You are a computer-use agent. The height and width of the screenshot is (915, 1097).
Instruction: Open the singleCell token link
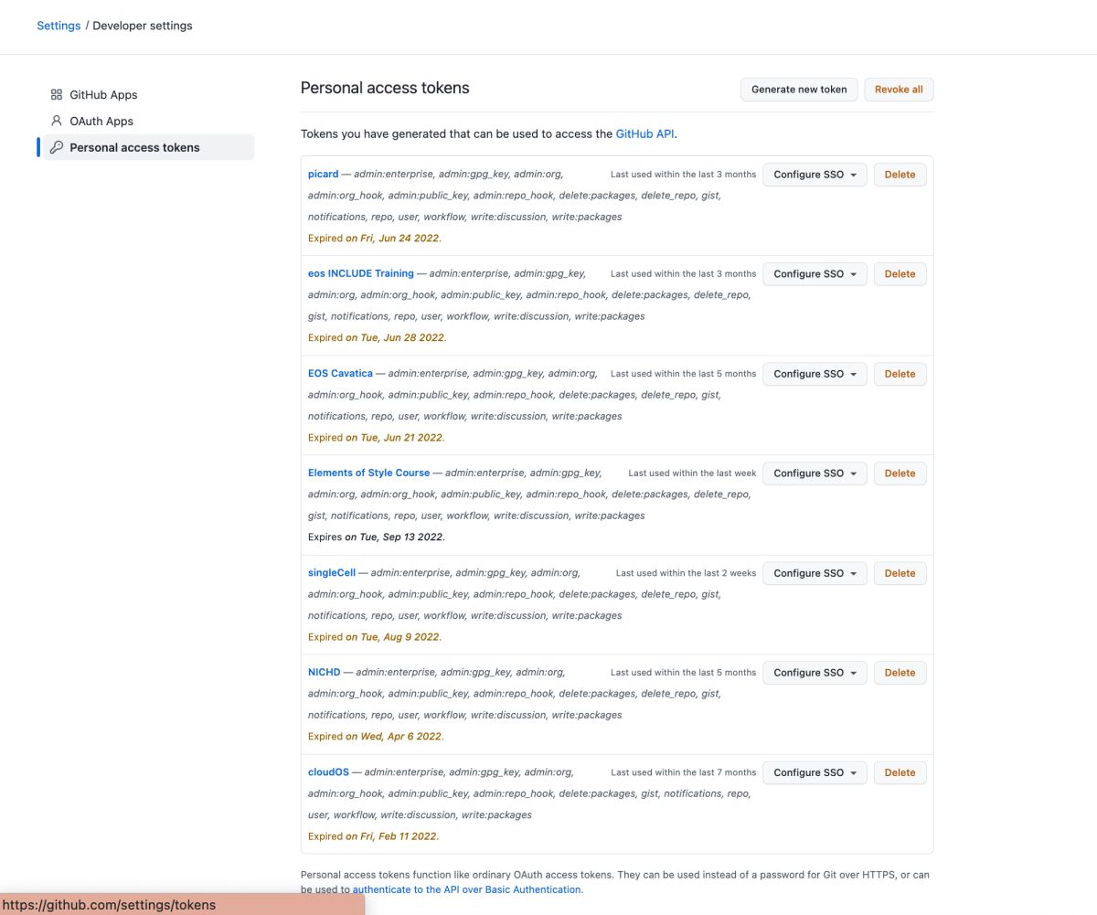[332, 573]
